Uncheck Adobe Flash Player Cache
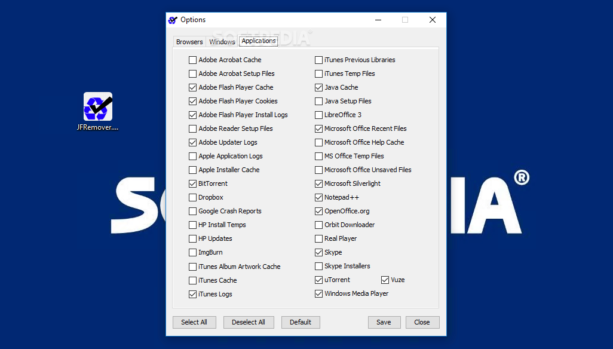The image size is (613, 349). pos(193,87)
